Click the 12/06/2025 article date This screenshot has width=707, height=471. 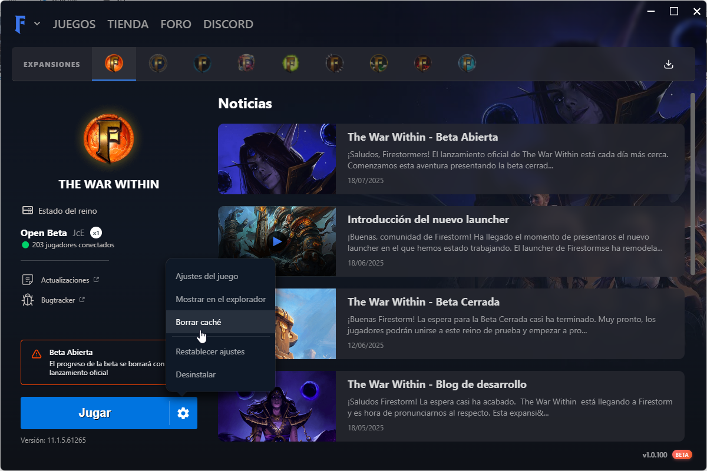tap(365, 346)
